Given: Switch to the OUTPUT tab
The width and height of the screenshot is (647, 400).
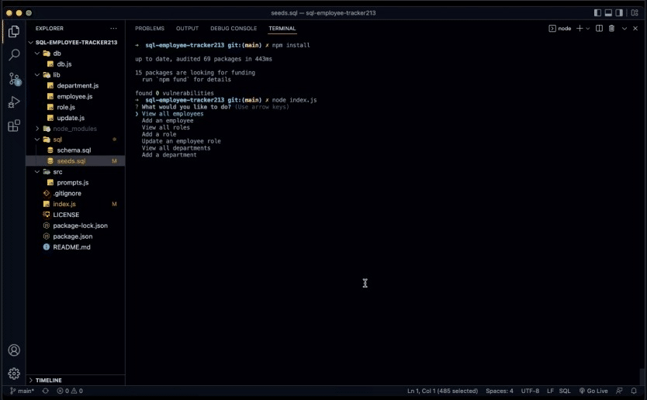Looking at the screenshot, I should [x=187, y=29].
